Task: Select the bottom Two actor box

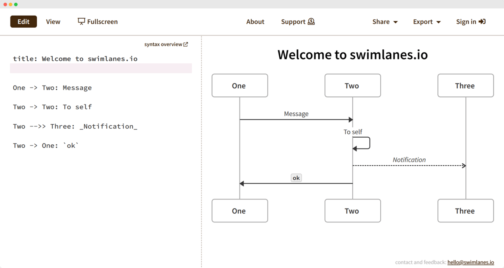Action: coord(353,211)
